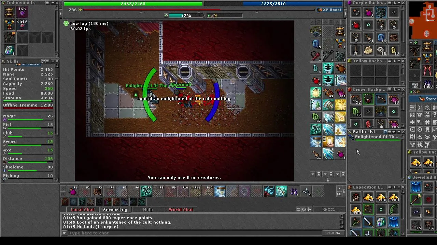Switch to the Local Chat tab
Screen dimensions: 437x245
[x=82, y=210]
